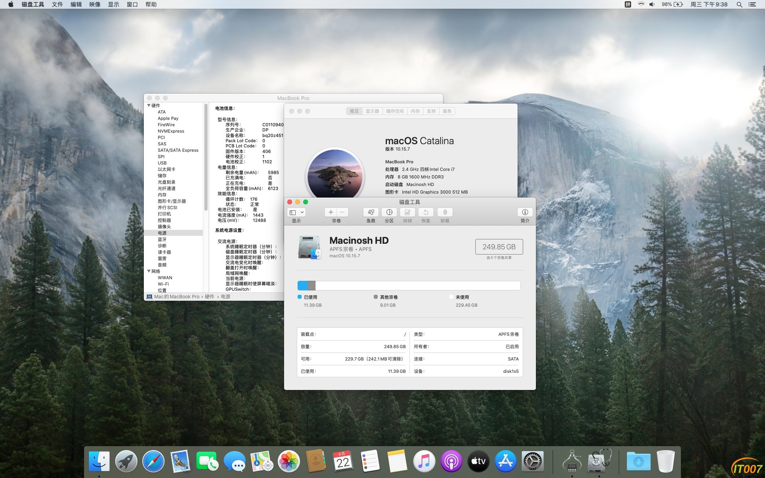Open the 编辑 menu
The height and width of the screenshot is (478, 765).
pyautogui.click(x=76, y=4)
